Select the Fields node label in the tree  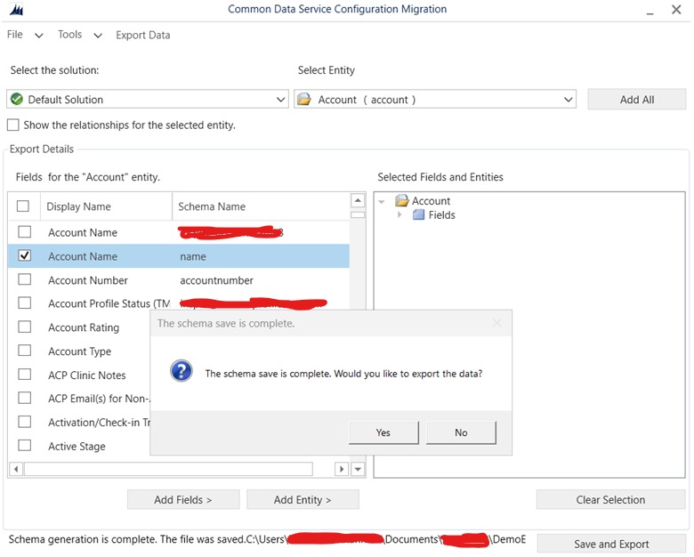click(x=441, y=214)
